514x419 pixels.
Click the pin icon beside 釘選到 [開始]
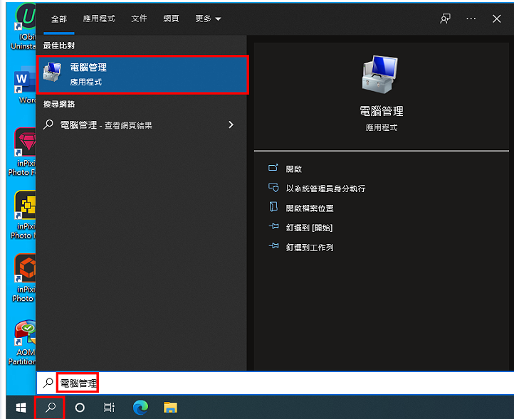coord(273,226)
